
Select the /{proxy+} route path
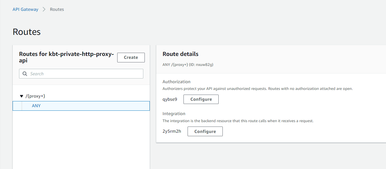pyautogui.click(x=35, y=96)
